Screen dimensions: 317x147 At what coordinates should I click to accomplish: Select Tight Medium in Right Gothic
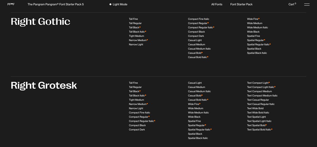(x=136, y=36)
